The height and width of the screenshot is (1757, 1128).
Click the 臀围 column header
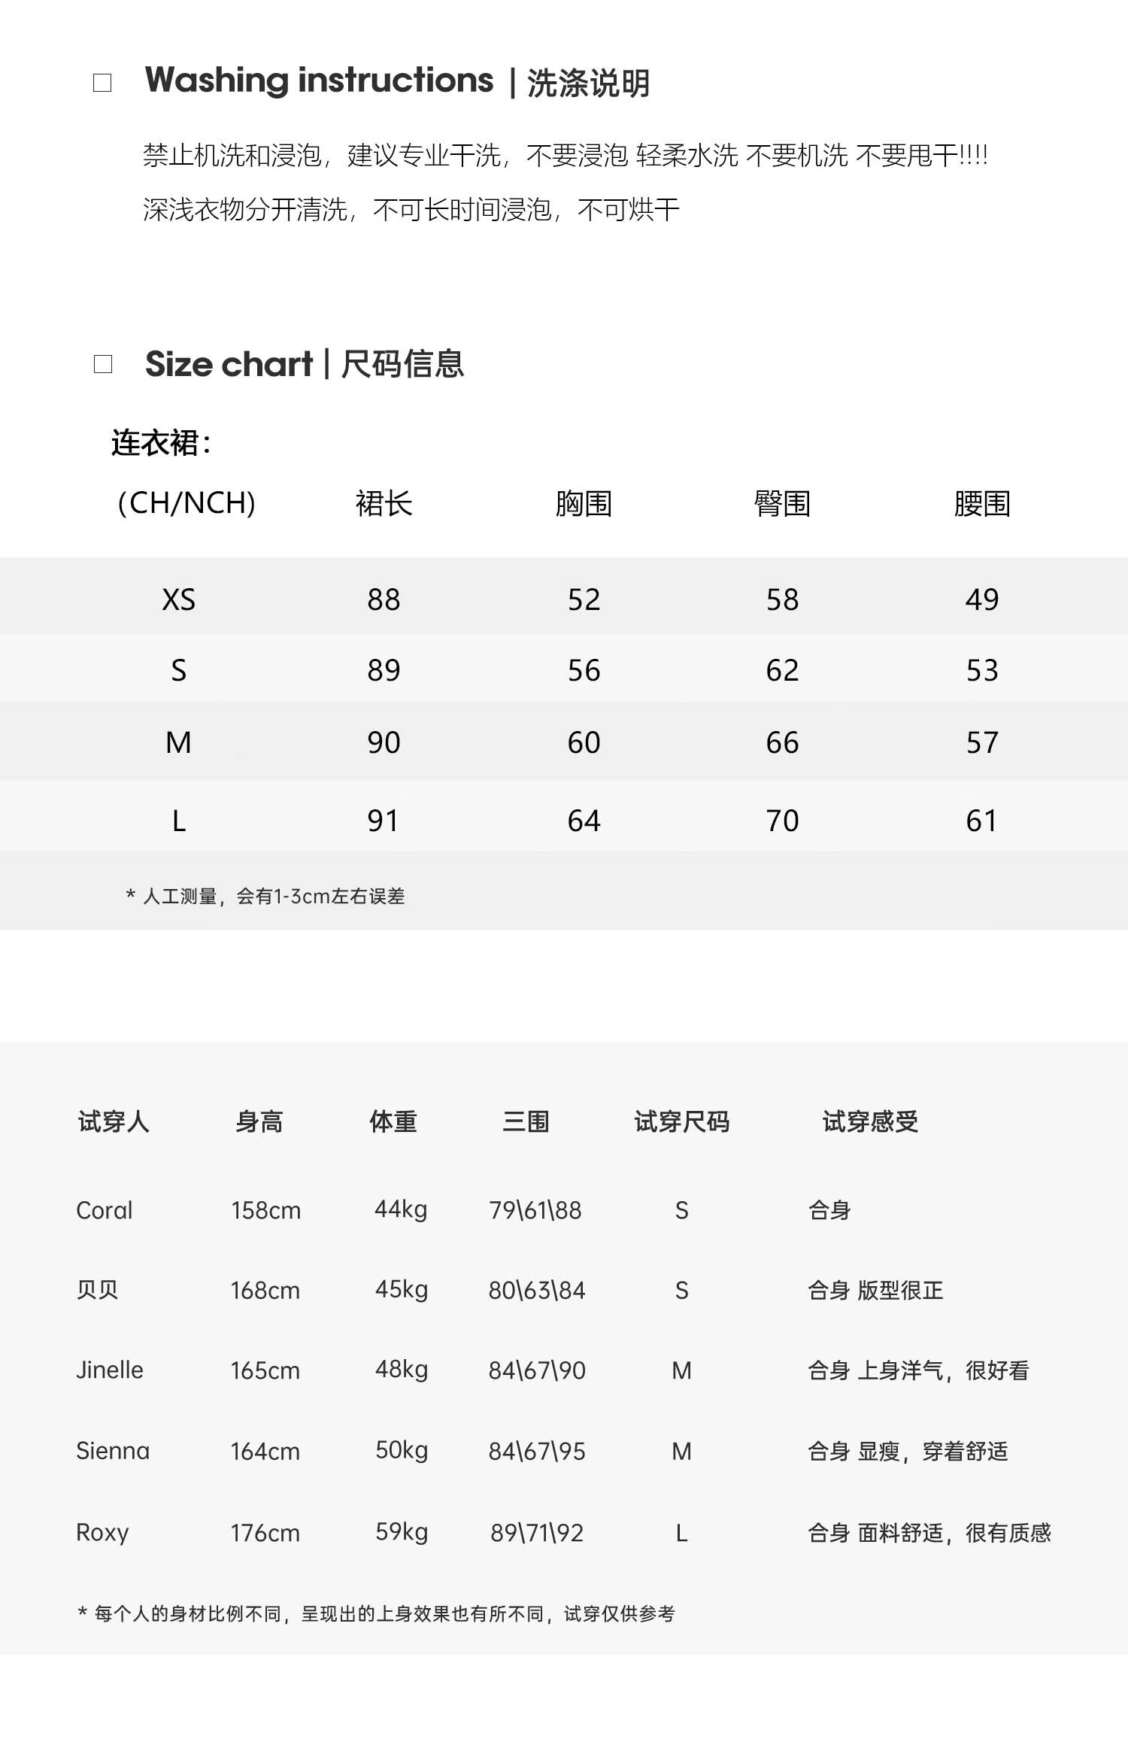(x=782, y=504)
